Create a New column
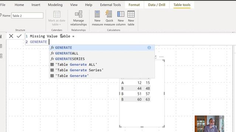 click(x=121, y=18)
